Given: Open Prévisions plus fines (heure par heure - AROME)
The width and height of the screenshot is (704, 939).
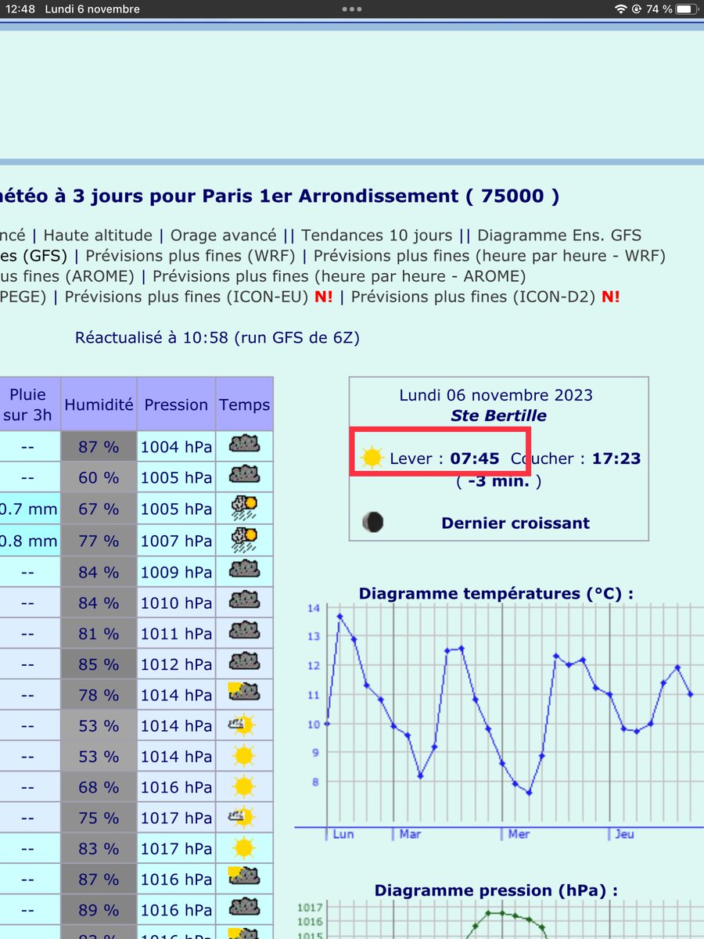Looking at the screenshot, I should (x=339, y=276).
